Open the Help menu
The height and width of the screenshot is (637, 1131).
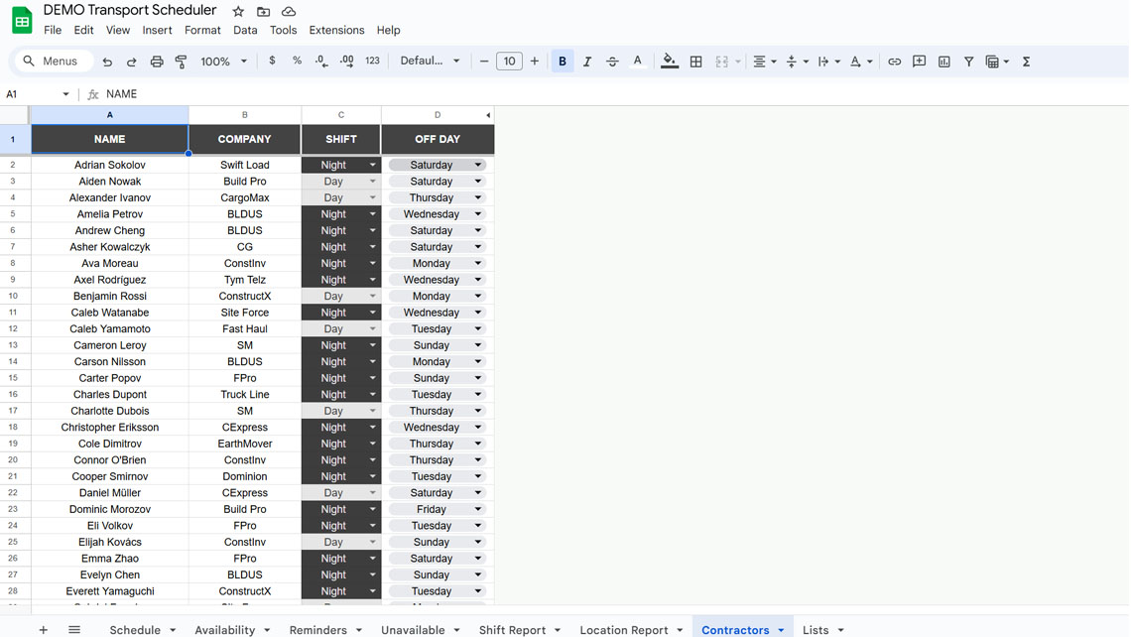[388, 31]
